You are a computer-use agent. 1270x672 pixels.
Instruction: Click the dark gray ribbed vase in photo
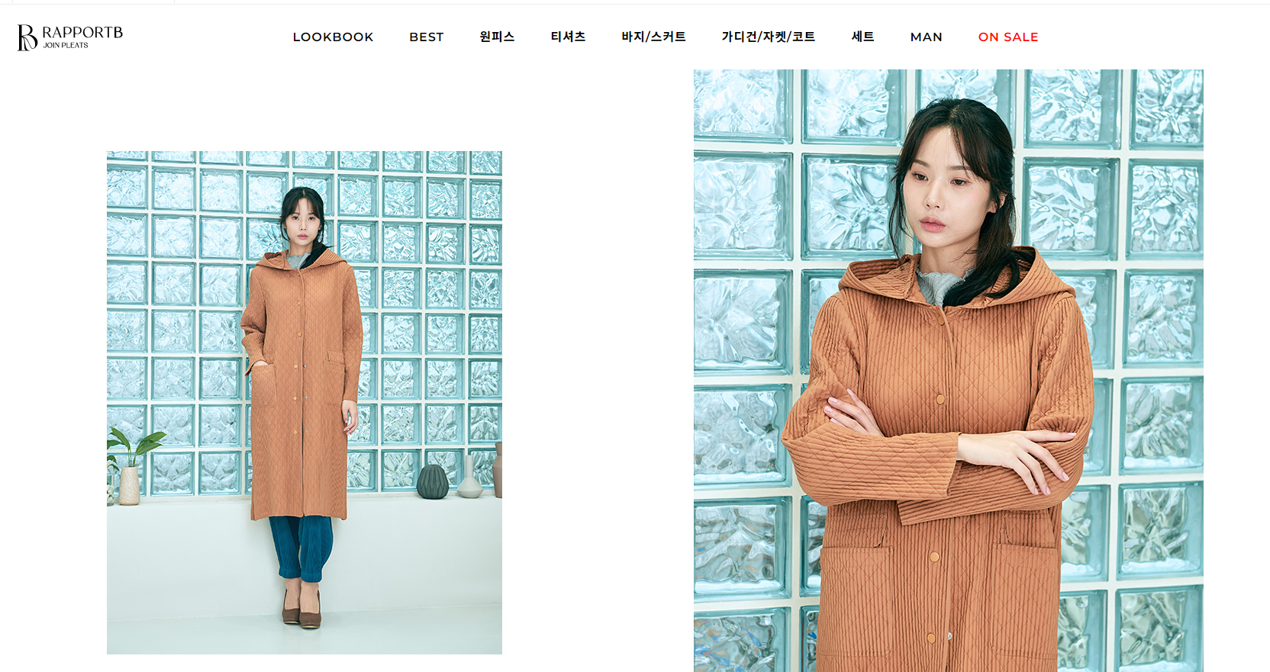[433, 481]
